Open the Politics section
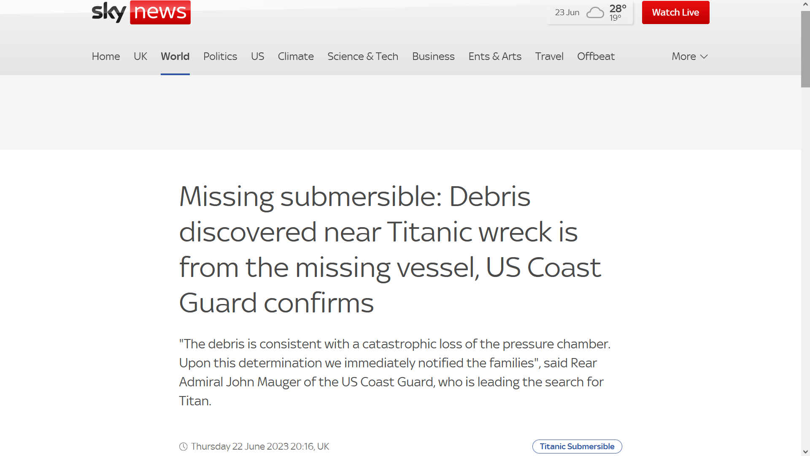 point(220,57)
